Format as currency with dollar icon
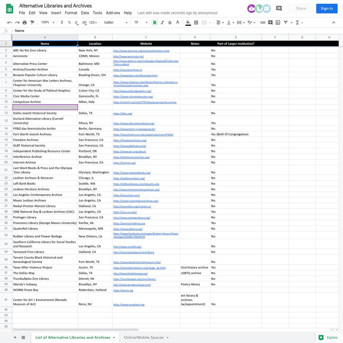Viewport: 343px width, 343px height. [x=62, y=22]
